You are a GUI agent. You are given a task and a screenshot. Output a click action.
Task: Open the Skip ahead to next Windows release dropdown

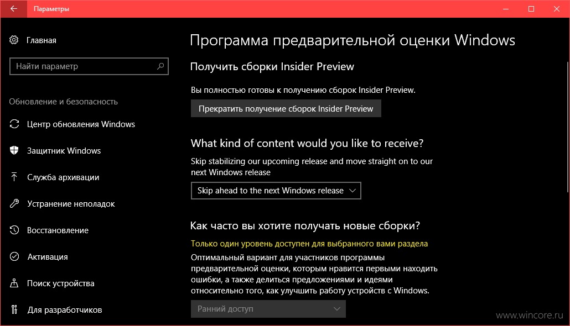(x=276, y=191)
